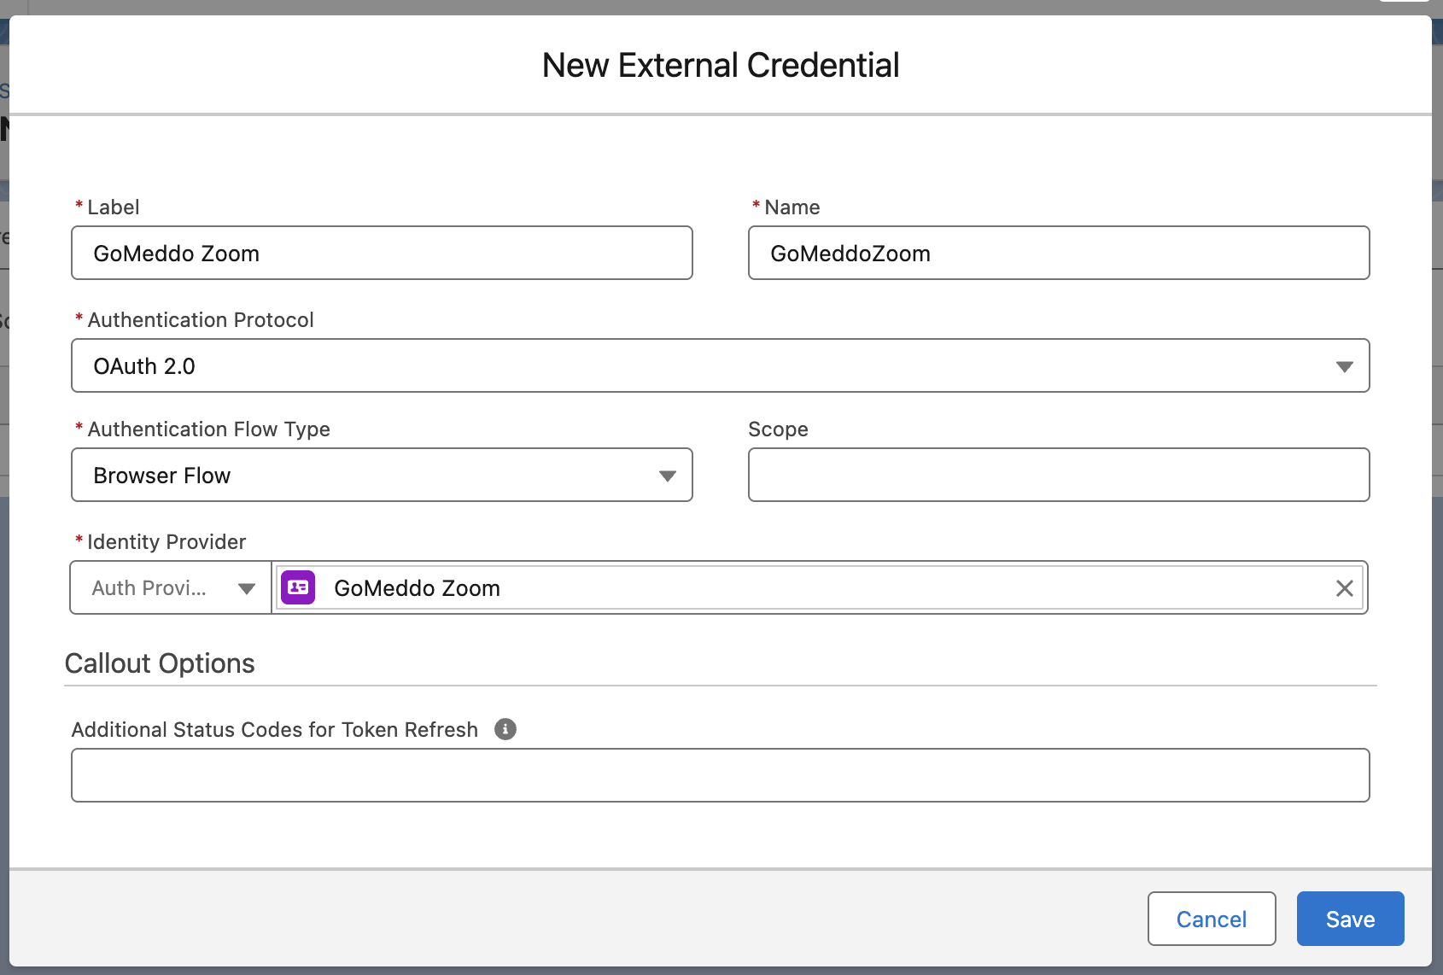
Task: Click the info icon beside Token Refresh
Action: click(x=505, y=729)
